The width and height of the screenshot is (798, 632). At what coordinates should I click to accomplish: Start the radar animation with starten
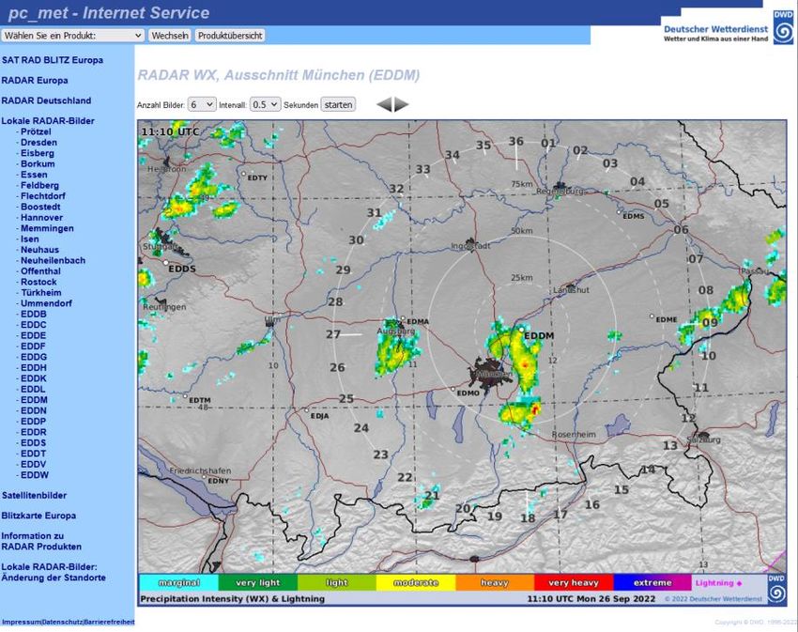point(338,104)
